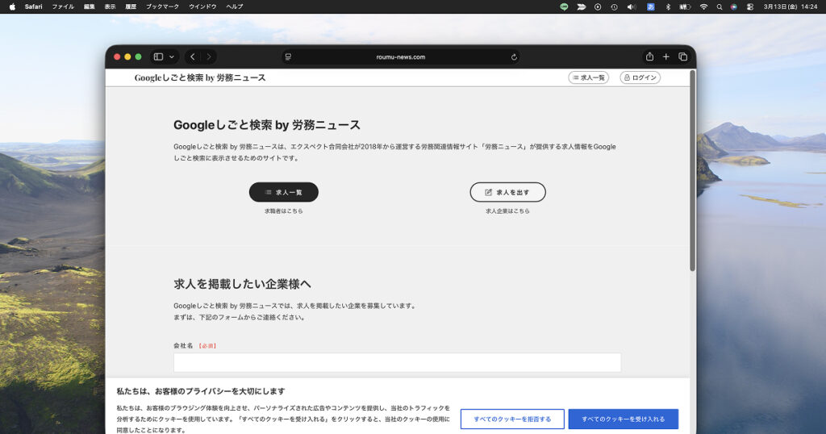Go back using the browser back arrow

click(x=192, y=56)
